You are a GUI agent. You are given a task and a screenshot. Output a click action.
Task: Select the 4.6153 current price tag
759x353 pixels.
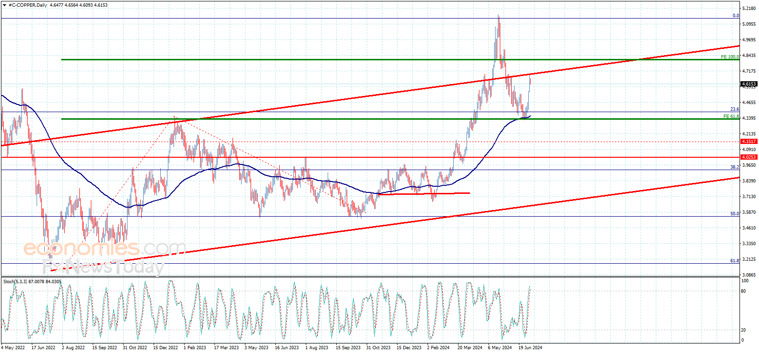(749, 84)
